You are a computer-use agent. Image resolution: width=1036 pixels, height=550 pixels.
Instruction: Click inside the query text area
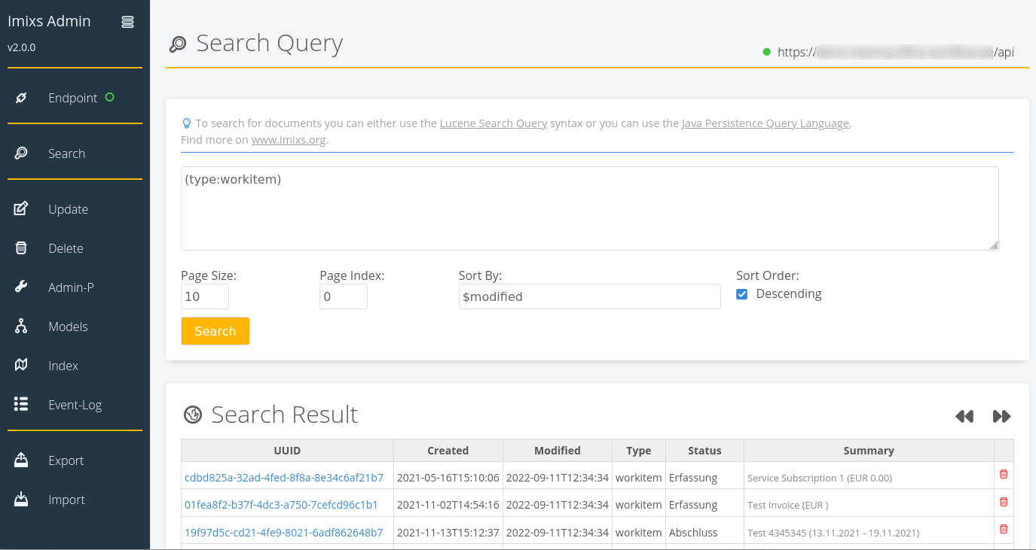point(588,207)
